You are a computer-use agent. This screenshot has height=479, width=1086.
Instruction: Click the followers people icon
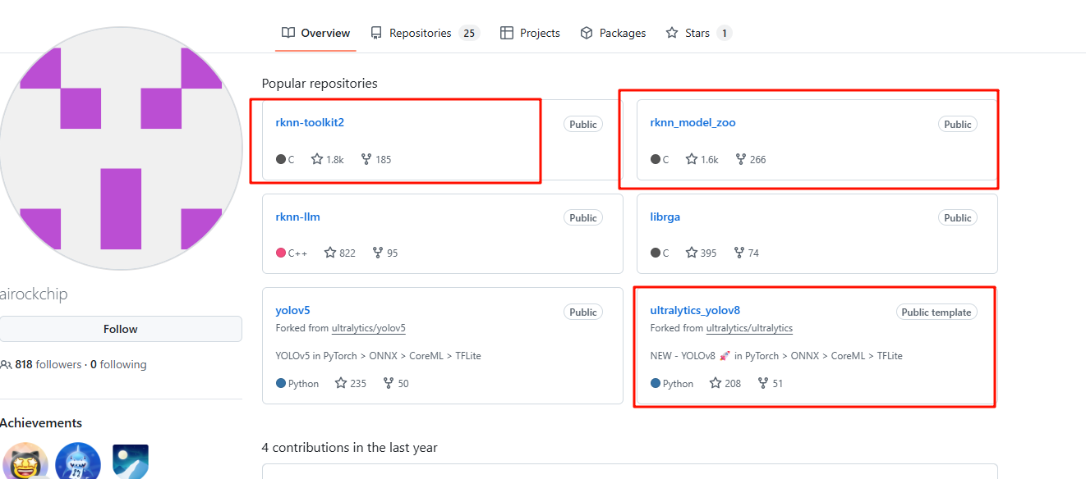6,364
